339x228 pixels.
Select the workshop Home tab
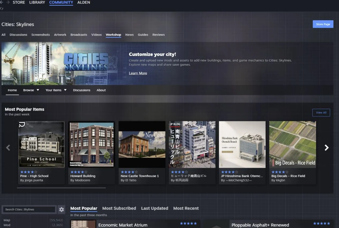(12, 90)
